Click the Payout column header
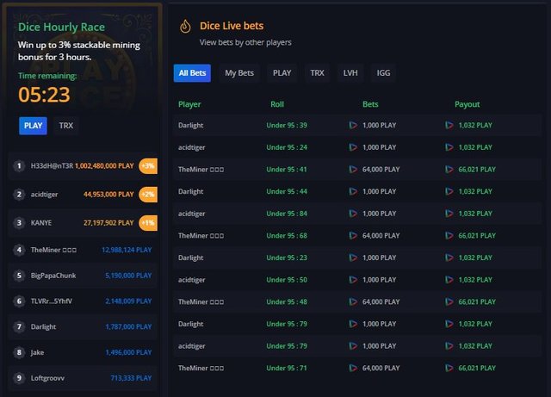Image resolution: width=551 pixels, height=397 pixels. click(467, 104)
